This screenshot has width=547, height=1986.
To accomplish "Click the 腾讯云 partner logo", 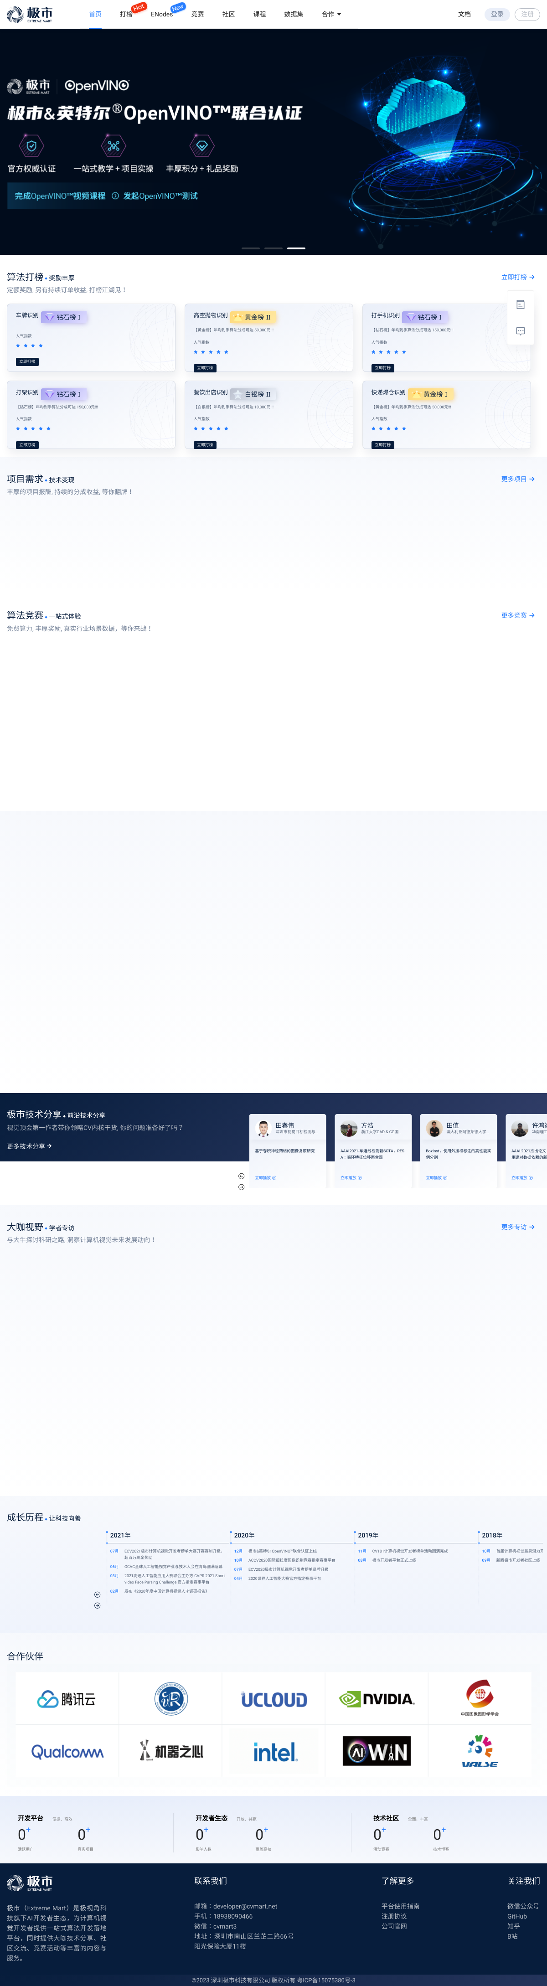I will [67, 1699].
